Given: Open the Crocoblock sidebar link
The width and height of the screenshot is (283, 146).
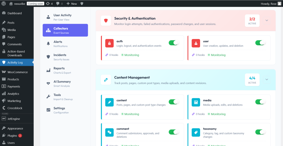Looking at the screenshot, I should point(17,108).
